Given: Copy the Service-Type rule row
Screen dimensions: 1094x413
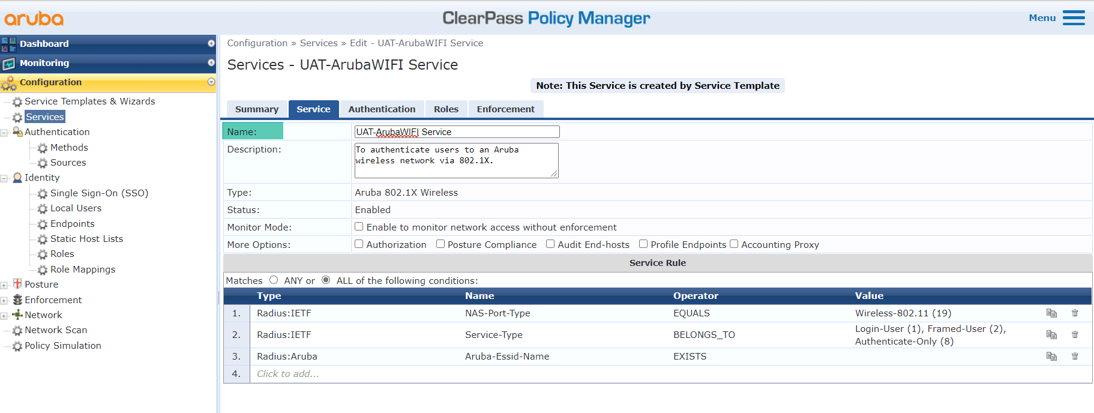Looking at the screenshot, I should (x=1051, y=334).
